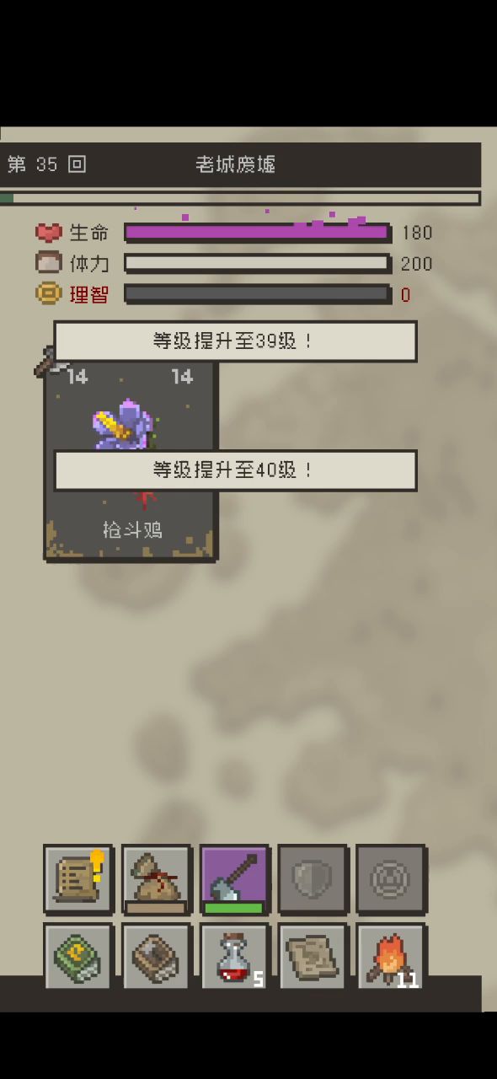Tap the 理智 sanity bar
497x1079 pixels.
click(258, 294)
